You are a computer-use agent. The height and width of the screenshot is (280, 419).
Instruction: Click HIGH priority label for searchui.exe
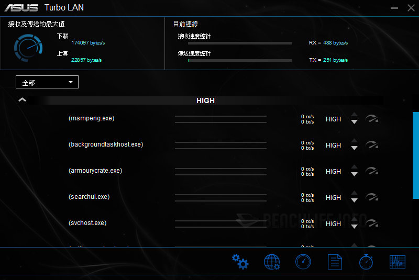[x=333, y=197]
